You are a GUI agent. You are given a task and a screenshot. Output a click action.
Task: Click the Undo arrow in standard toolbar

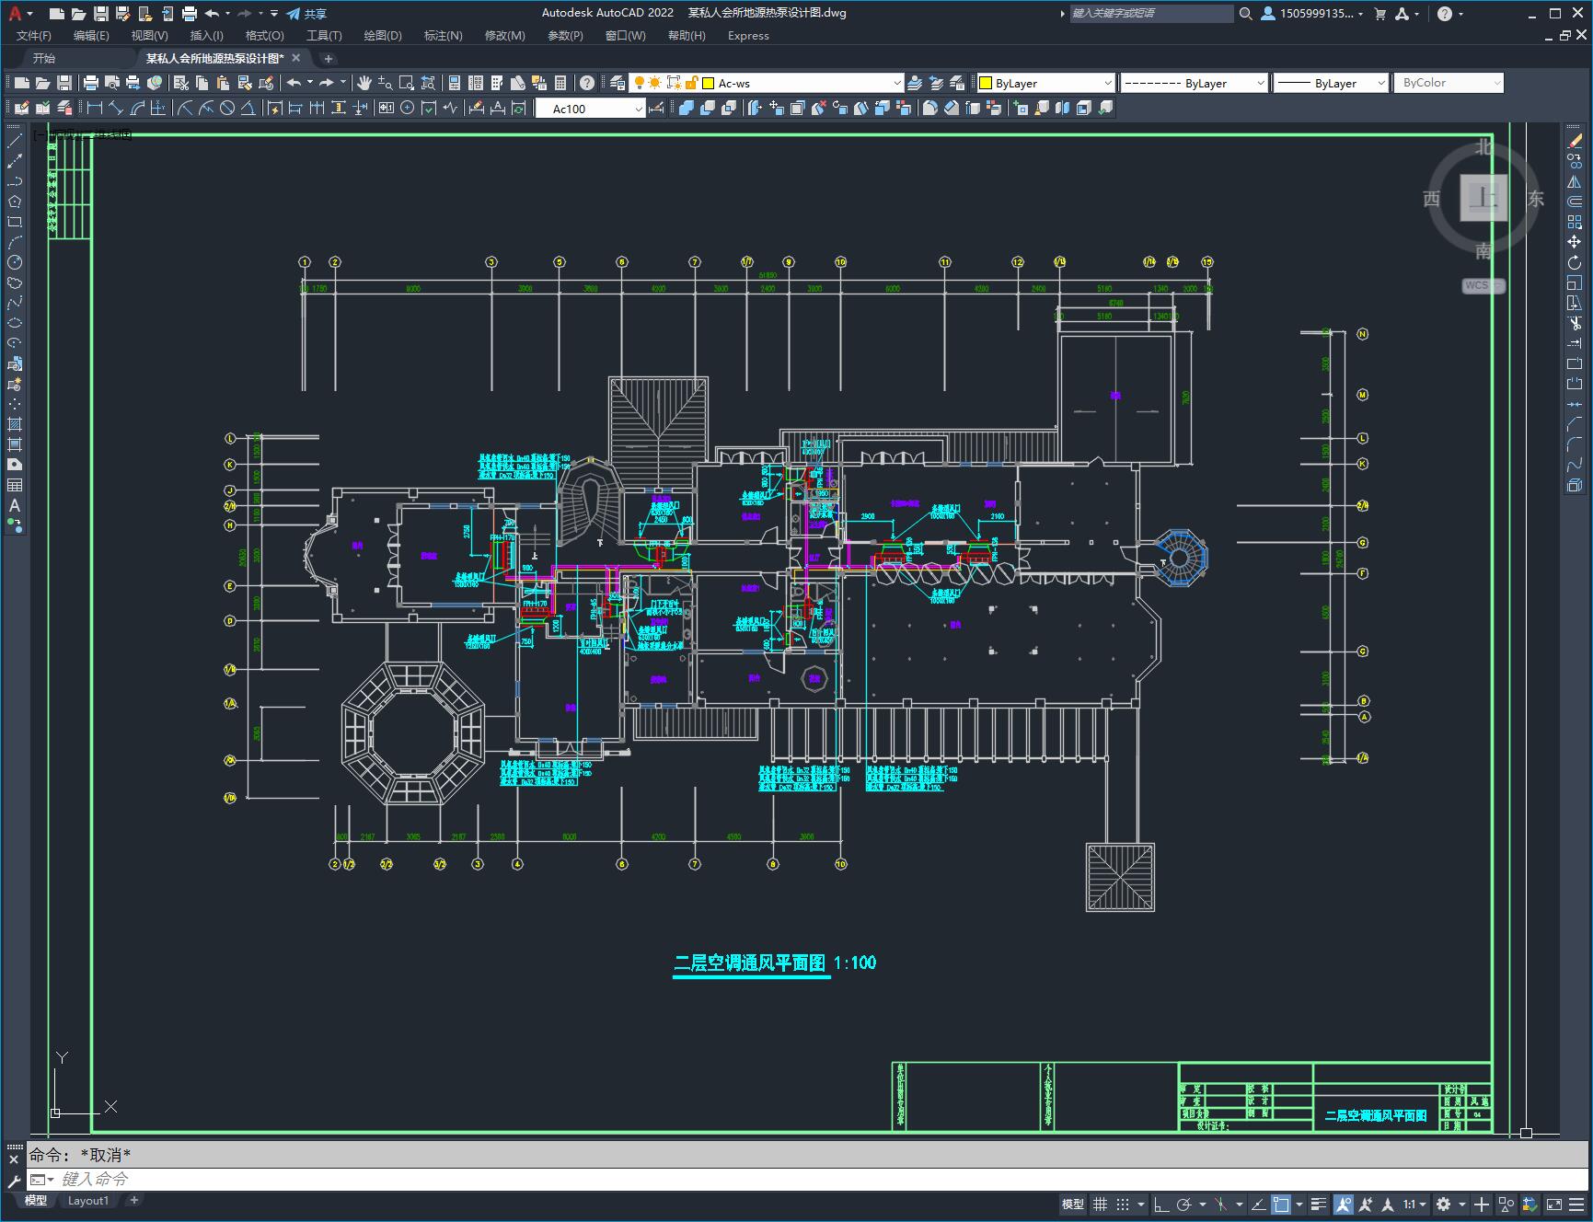(x=294, y=83)
